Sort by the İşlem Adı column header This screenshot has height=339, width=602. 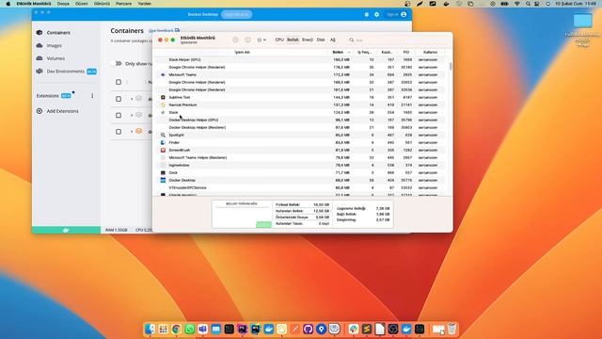click(x=242, y=53)
